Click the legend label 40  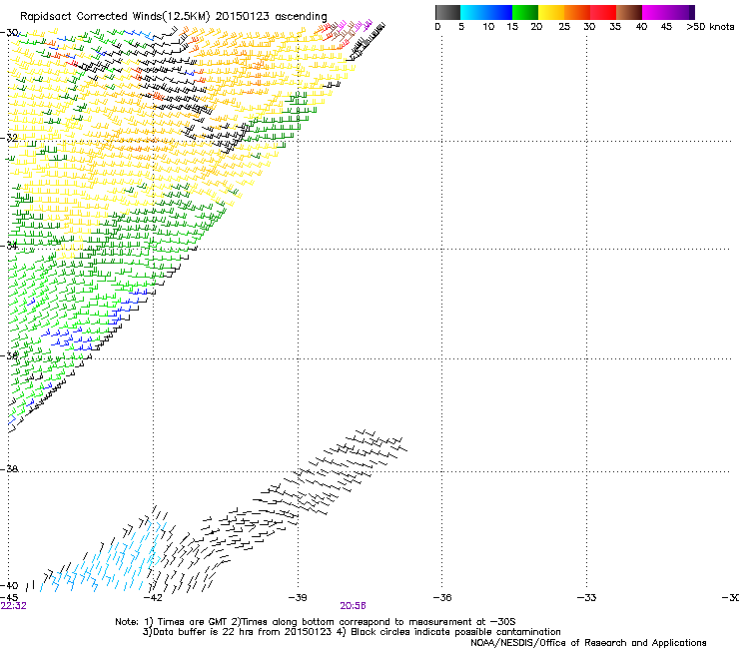coord(641,27)
